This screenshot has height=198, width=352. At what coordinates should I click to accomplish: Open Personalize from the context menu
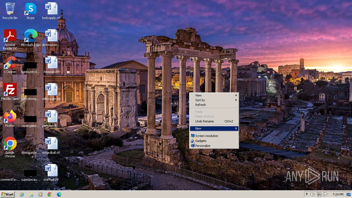click(x=214, y=146)
